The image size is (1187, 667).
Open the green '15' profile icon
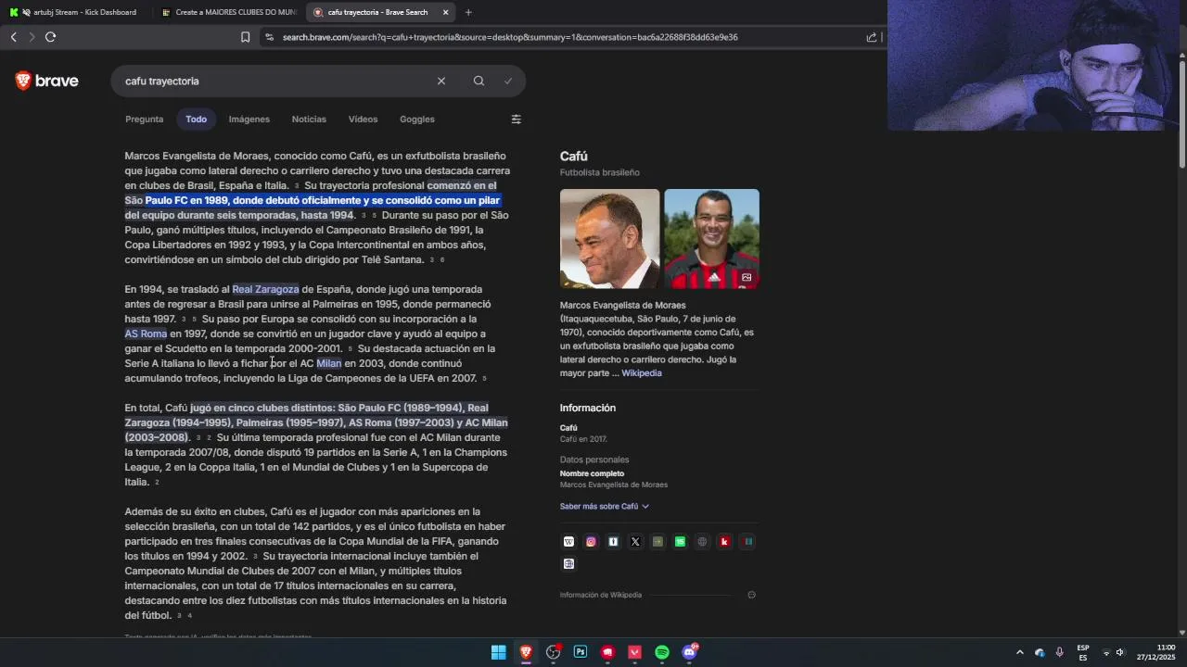click(680, 542)
